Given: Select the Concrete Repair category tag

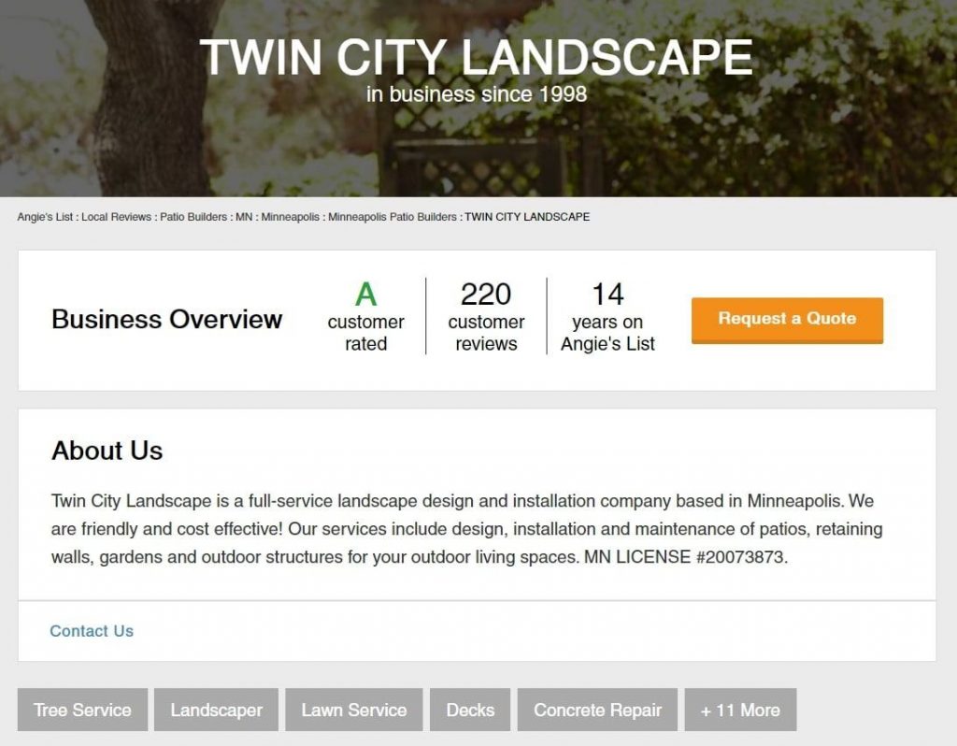Looking at the screenshot, I should click(x=597, y=710).
